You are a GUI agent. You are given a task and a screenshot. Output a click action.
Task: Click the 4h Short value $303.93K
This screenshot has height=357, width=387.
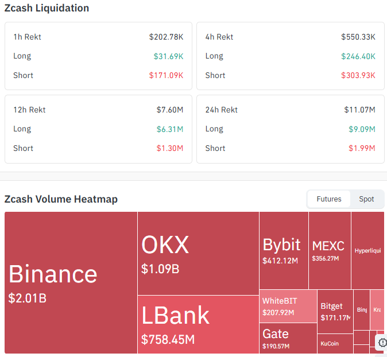click(x=358, y=75)
